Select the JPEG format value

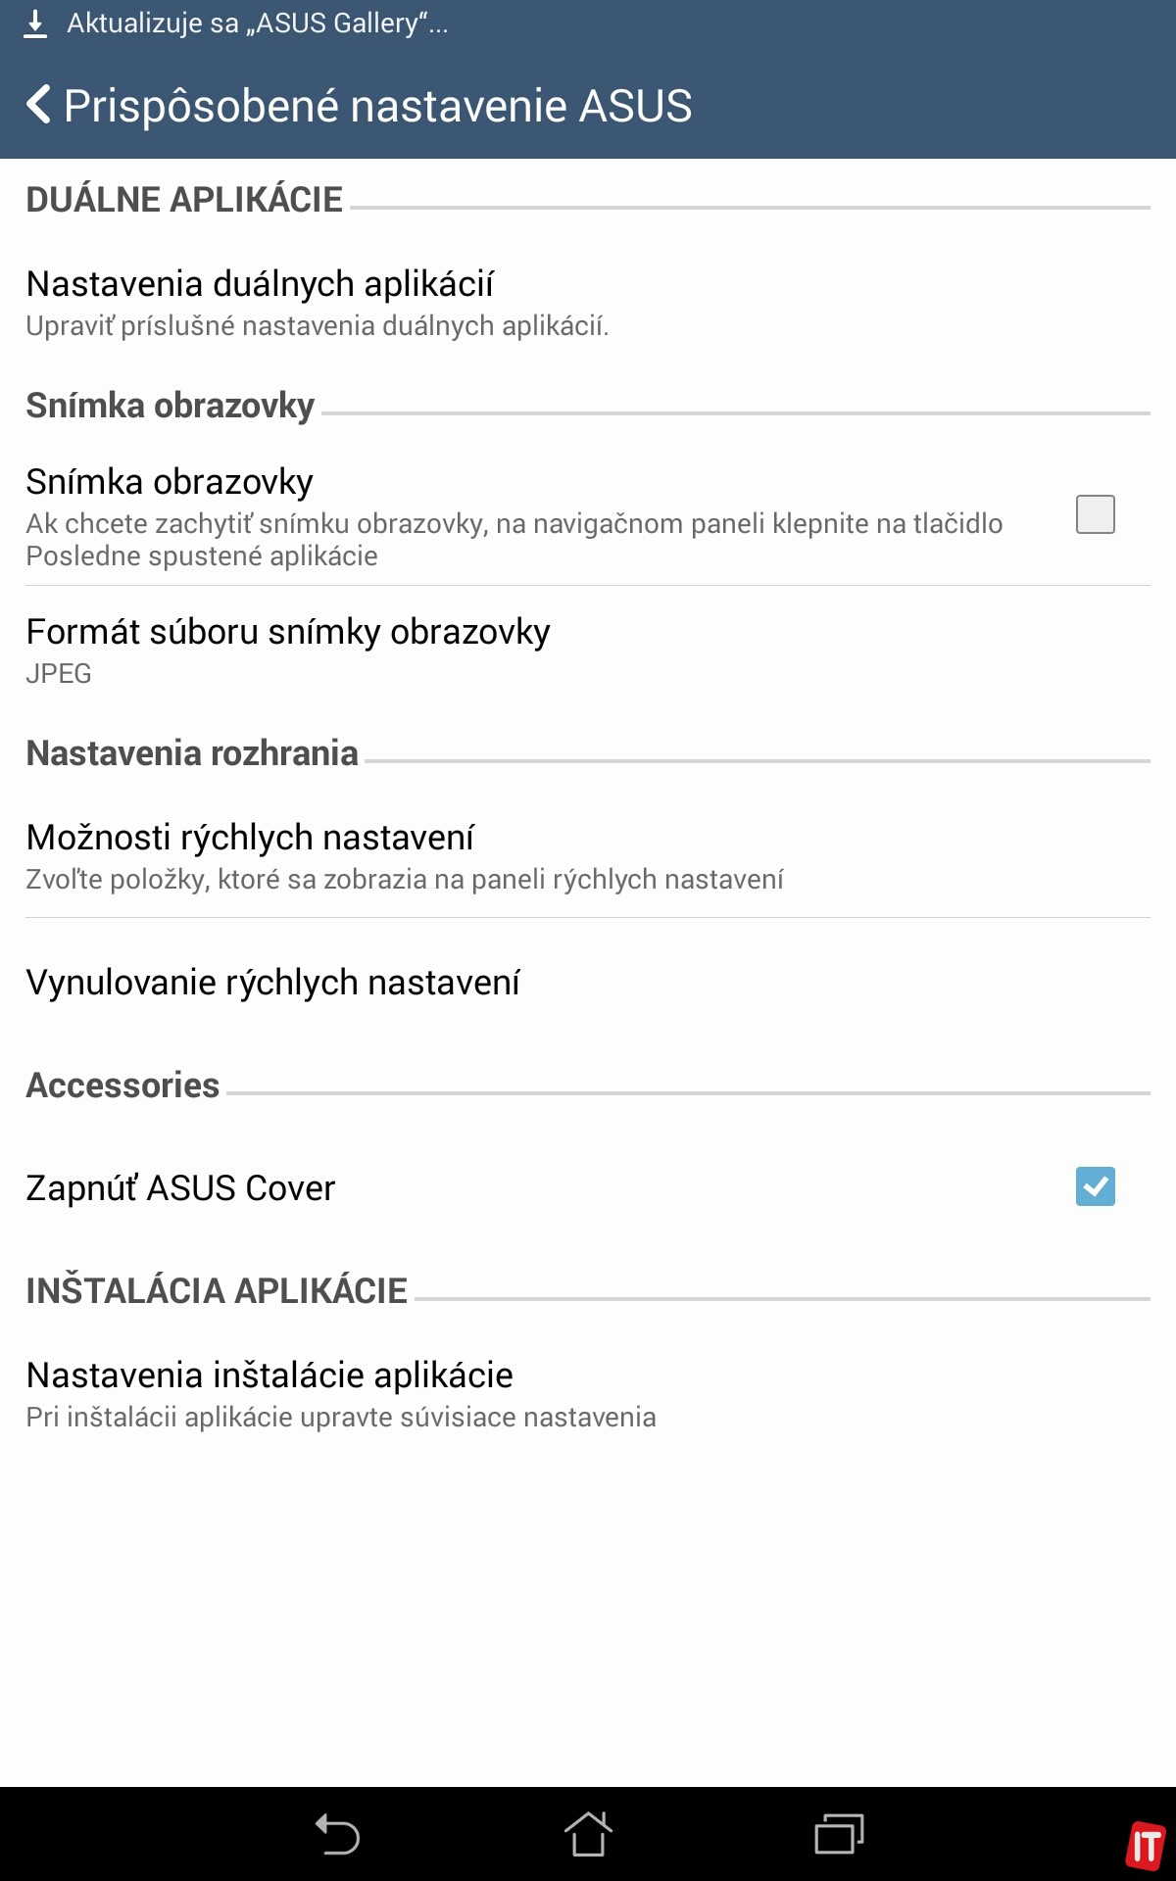[x=59, y=674]
